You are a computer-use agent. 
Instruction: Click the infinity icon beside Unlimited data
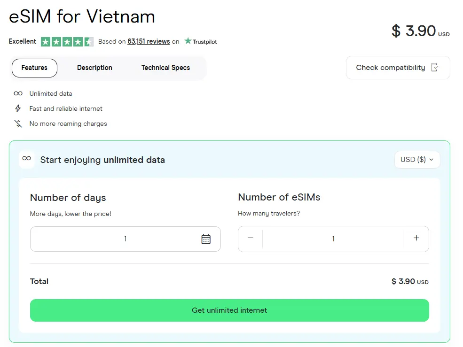[18, 93]
